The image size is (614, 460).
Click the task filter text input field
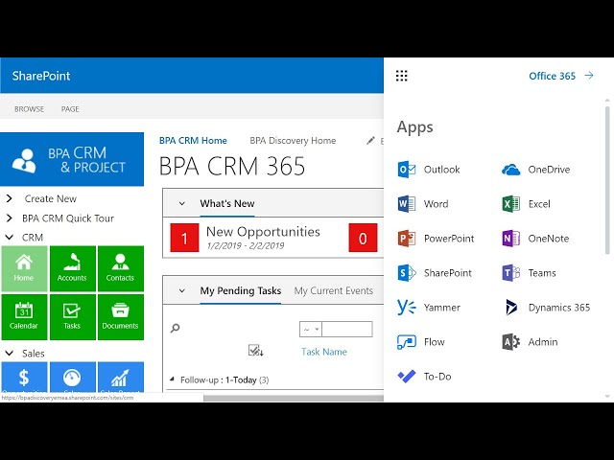click(347, 330)
